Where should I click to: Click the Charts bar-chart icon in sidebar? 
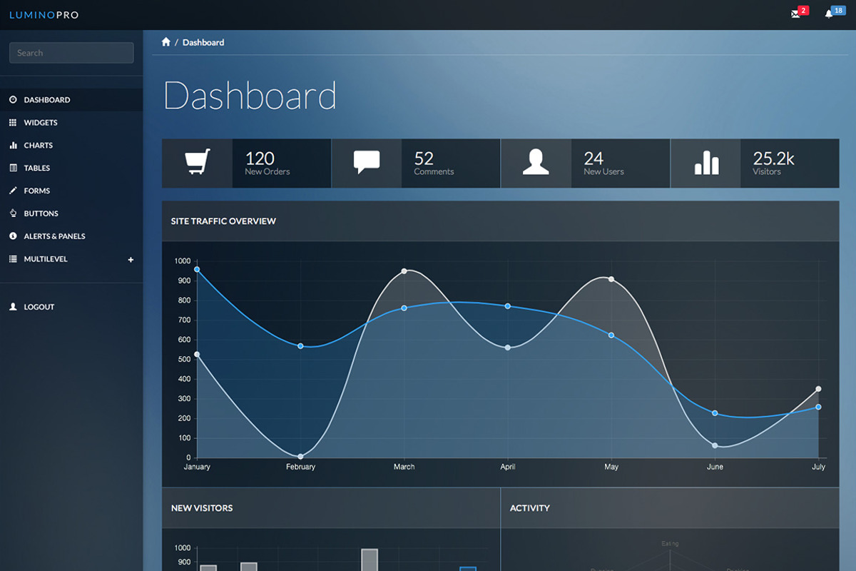[12, 145]
